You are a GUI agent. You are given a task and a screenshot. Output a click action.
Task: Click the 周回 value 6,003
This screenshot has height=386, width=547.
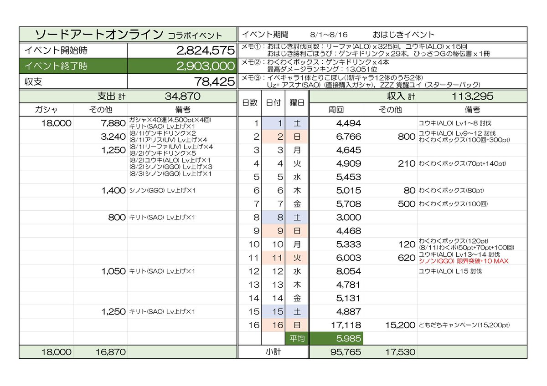(x=348, y=258)
